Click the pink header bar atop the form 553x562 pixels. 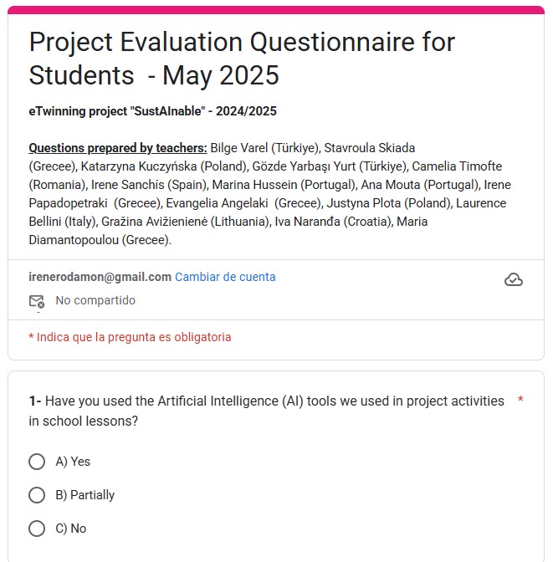pos(276,9)
